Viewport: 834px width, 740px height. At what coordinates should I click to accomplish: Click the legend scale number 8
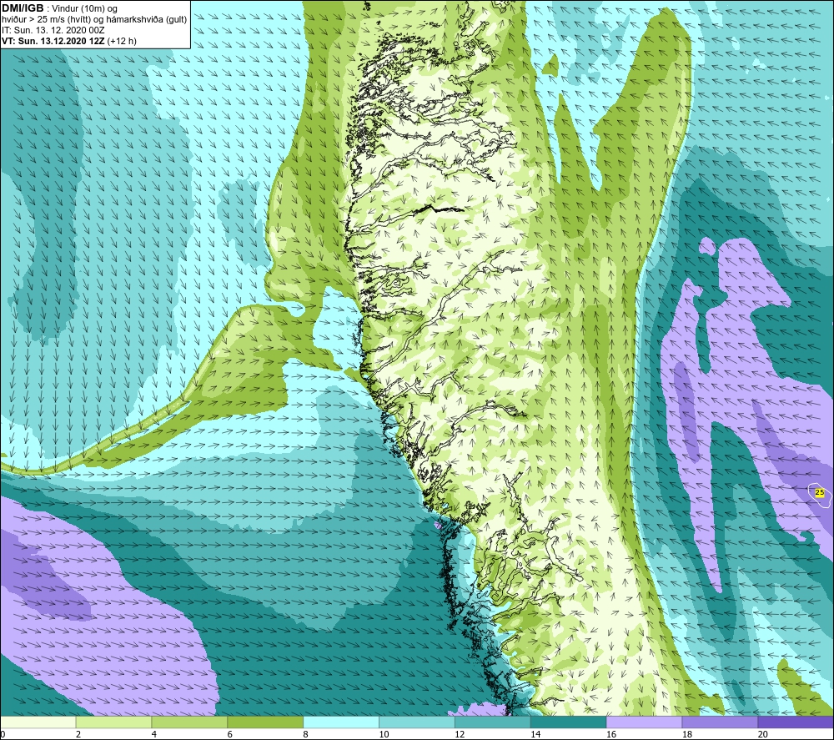tap(306, 734)
